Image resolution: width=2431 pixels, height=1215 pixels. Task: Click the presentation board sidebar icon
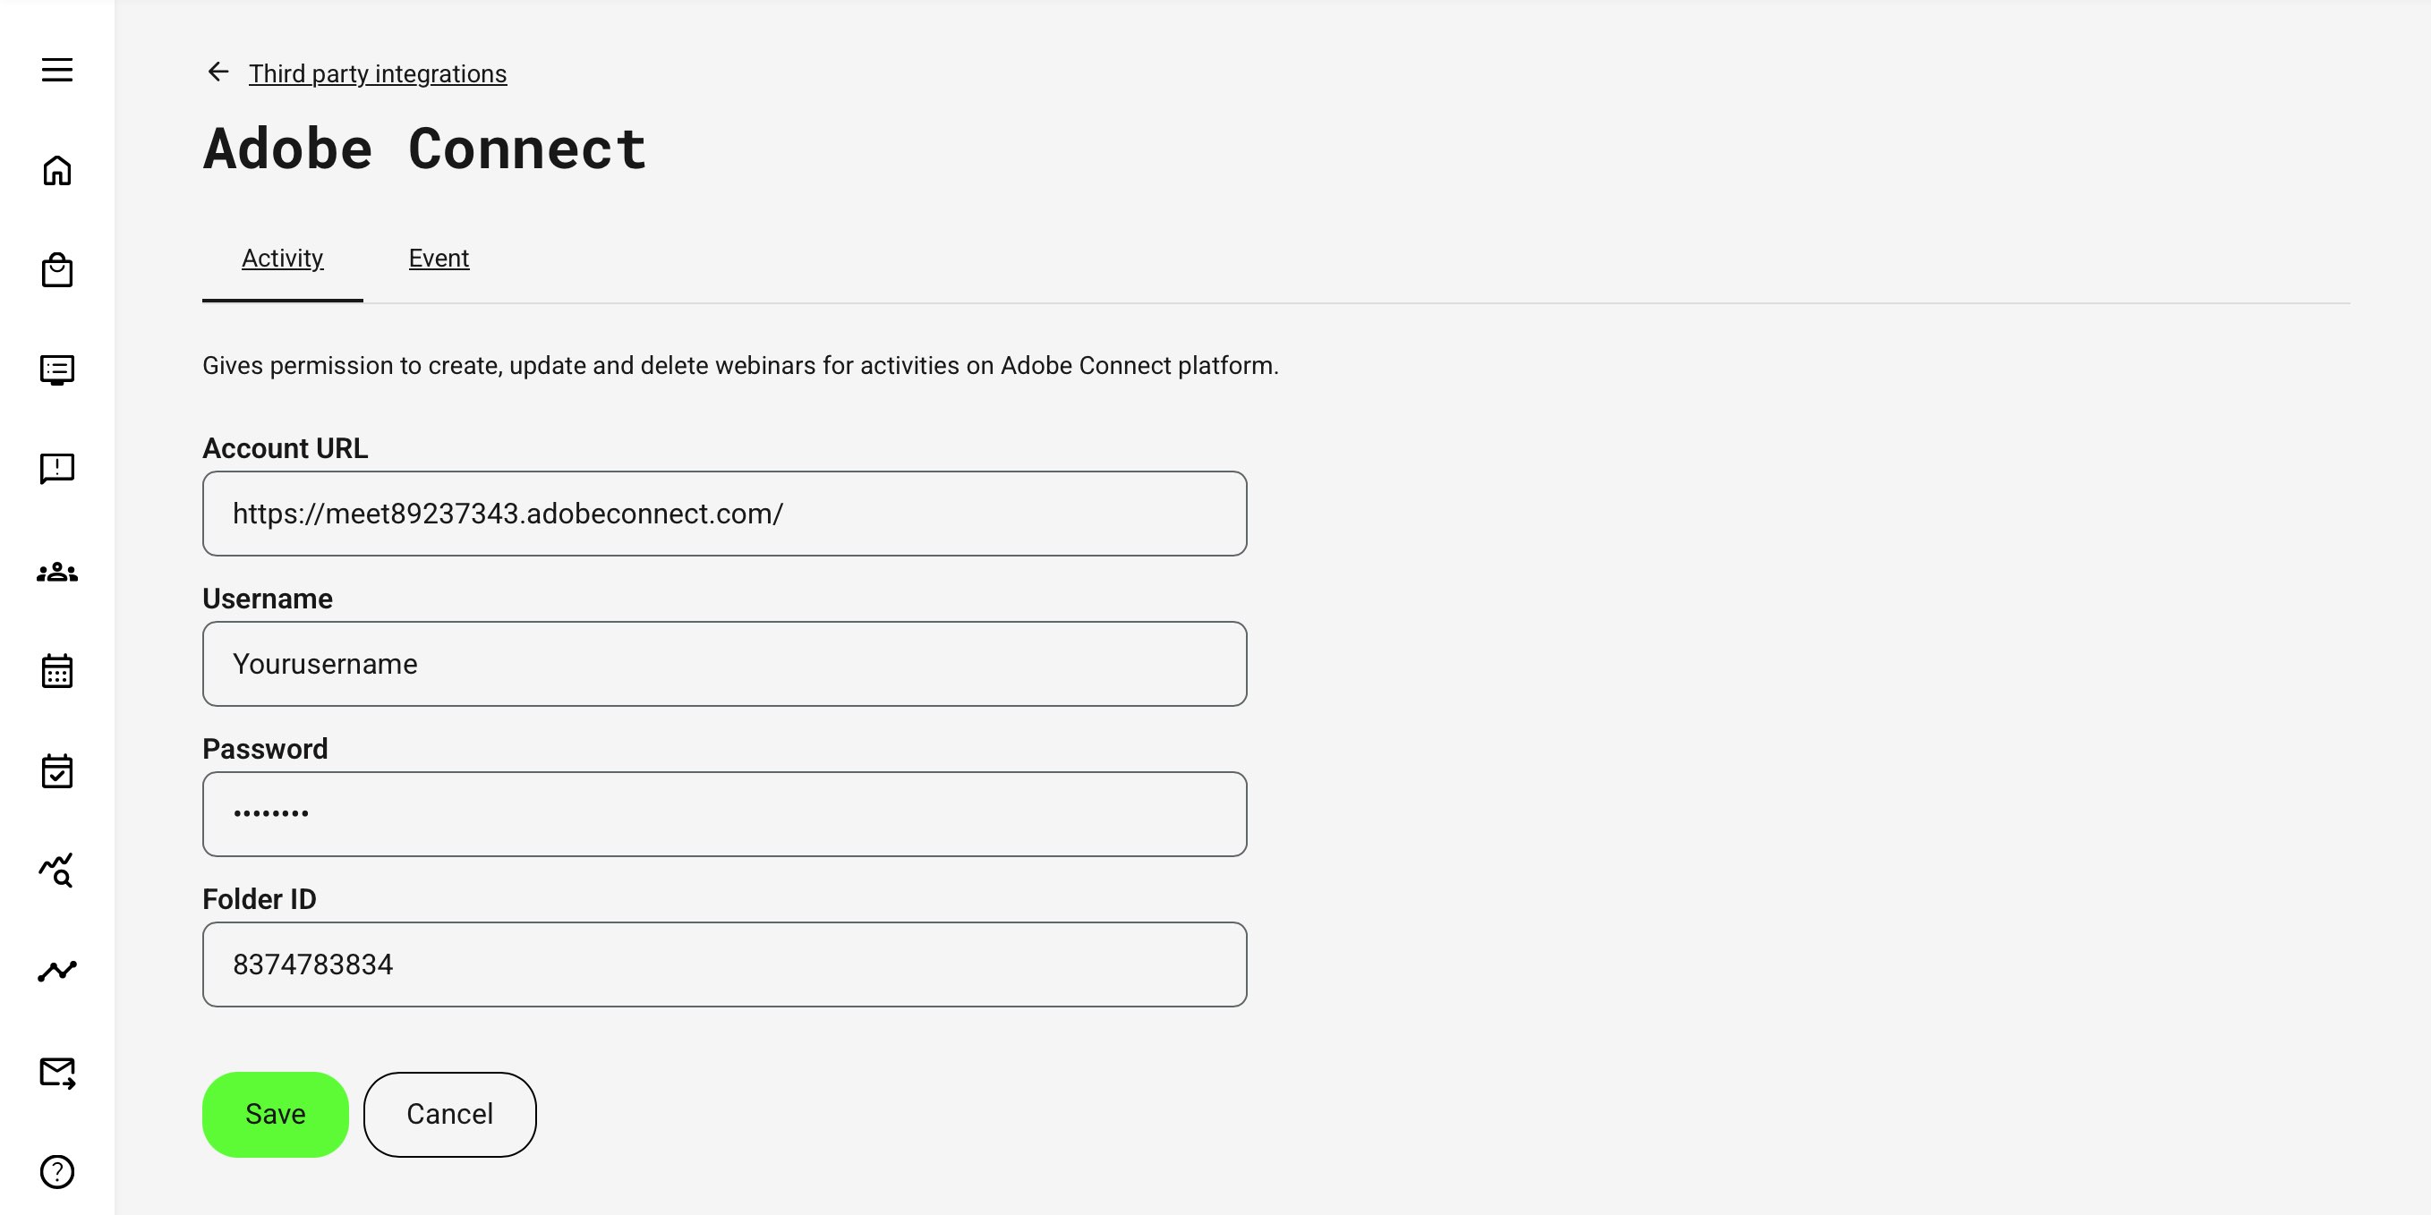[x=56, y=370]
